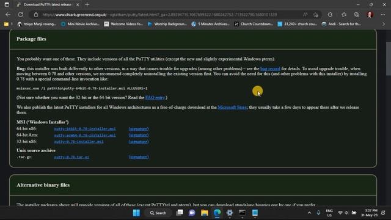Open the user profile avatar

tap(370, 15)
